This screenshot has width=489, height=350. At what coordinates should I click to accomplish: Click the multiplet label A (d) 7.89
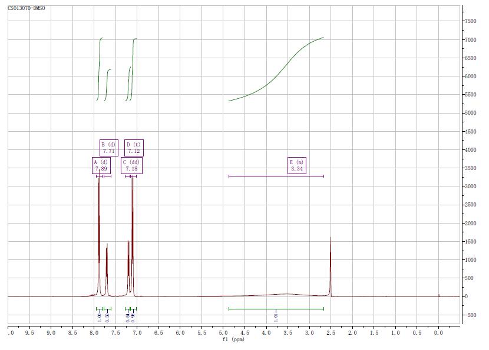point(101,165)
